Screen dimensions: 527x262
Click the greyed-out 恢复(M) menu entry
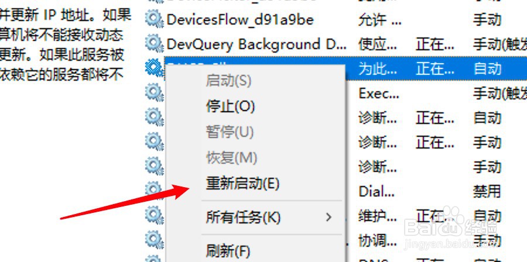tap(231, 158)
